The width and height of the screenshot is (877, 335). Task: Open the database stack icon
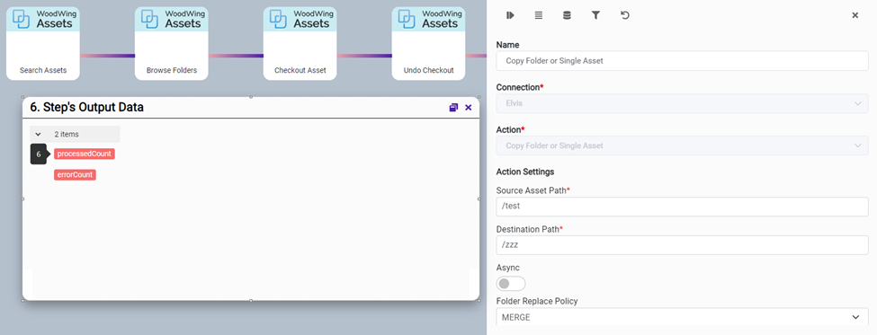pos(567,15)
